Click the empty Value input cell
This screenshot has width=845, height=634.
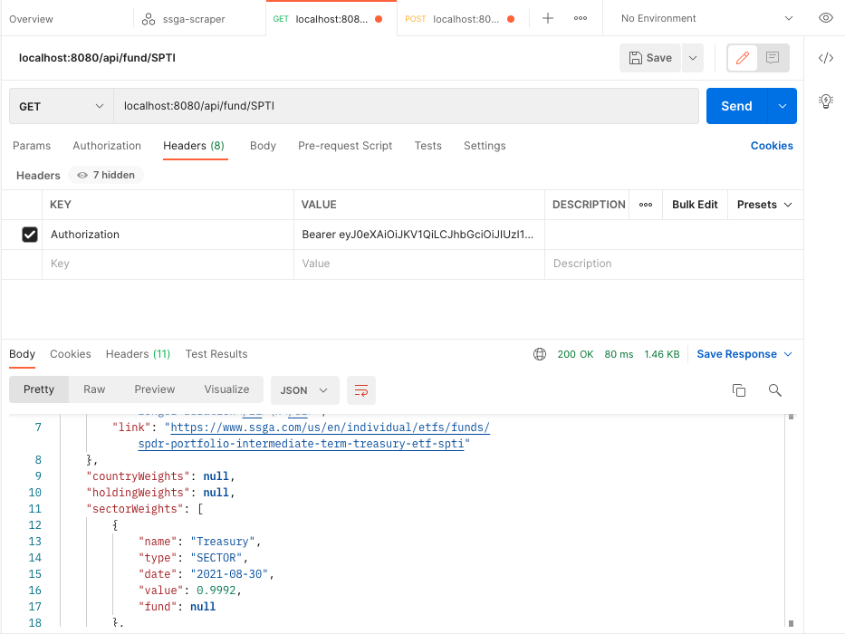pos(419,264)
